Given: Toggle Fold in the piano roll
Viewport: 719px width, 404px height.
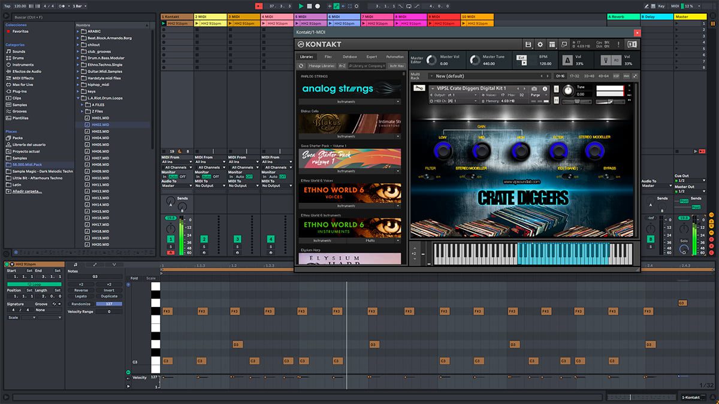Looking at the screenshot, I should (134, 278).
